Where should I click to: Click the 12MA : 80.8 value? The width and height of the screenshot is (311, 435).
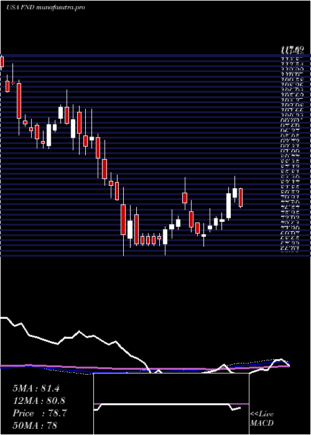pyautogui.click(x=39, y=401)
